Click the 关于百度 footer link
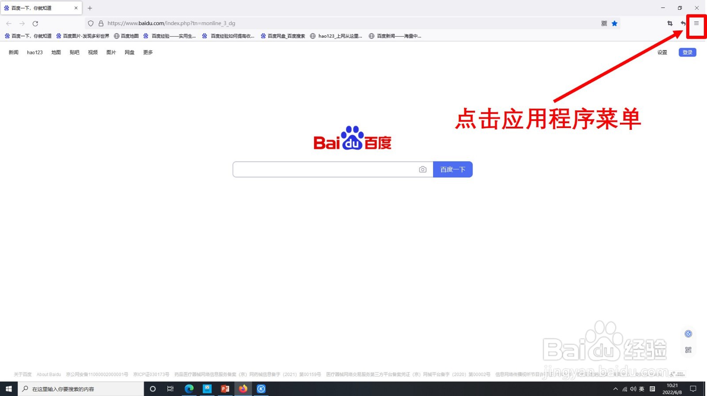707x396 pixels. coord(23,374)
